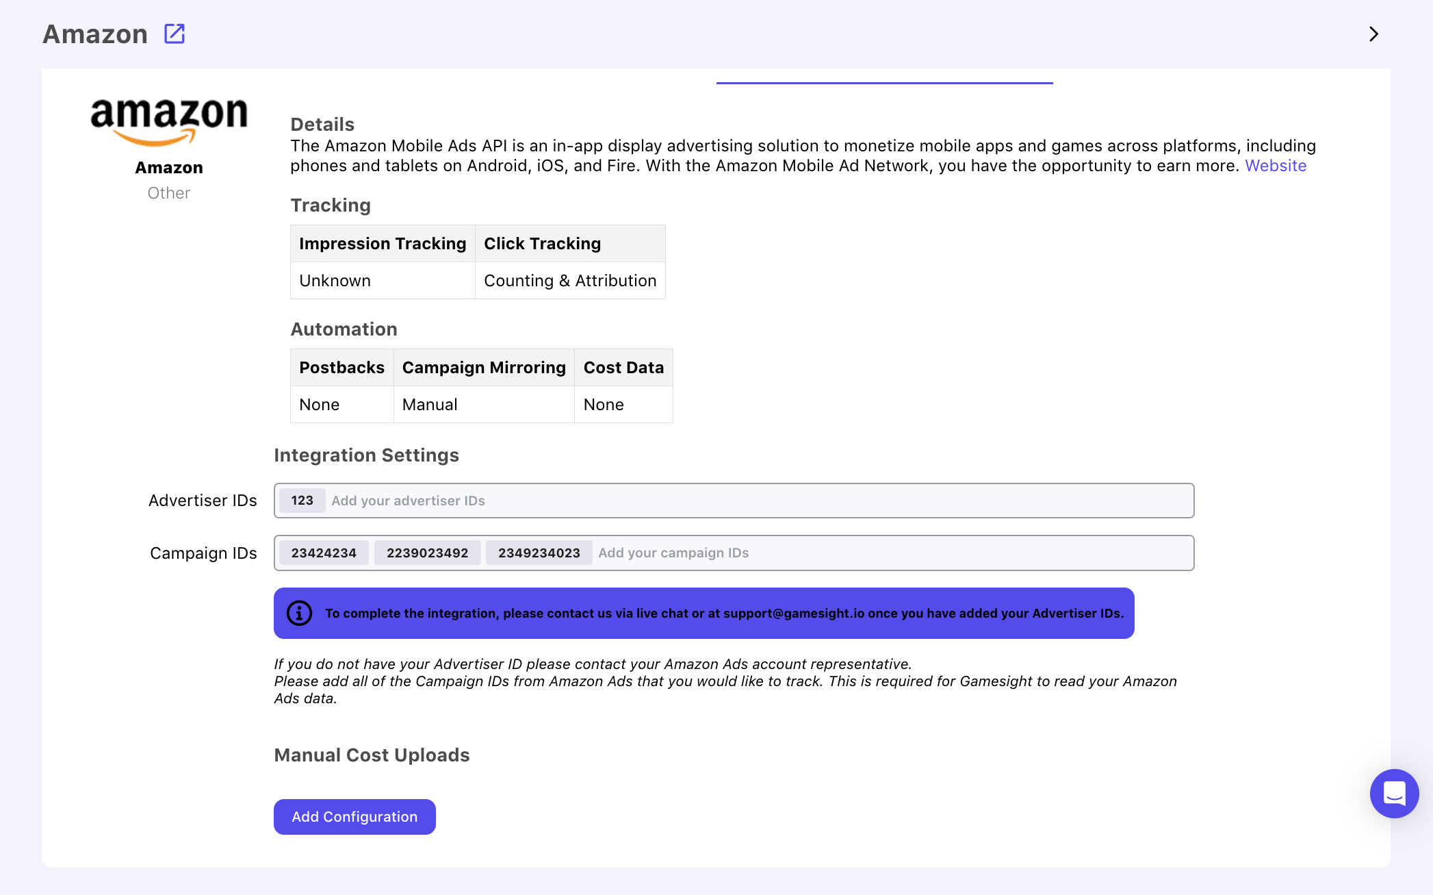Click the Automation heading
Screen dimensions: 1433x895
pos(344,329)
